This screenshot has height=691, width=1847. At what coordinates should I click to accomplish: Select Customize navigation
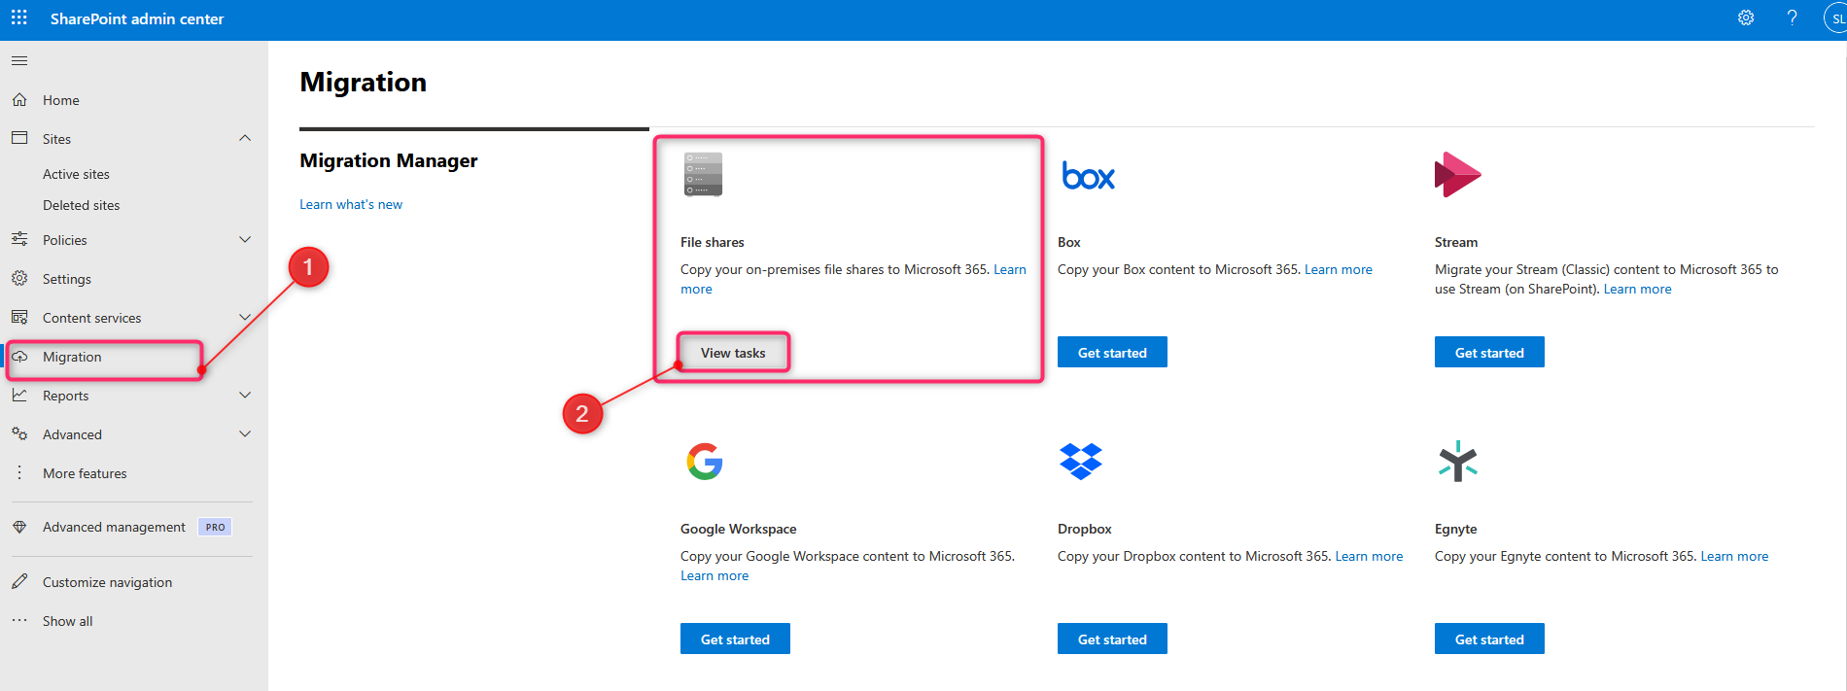(x=107, y=582)
